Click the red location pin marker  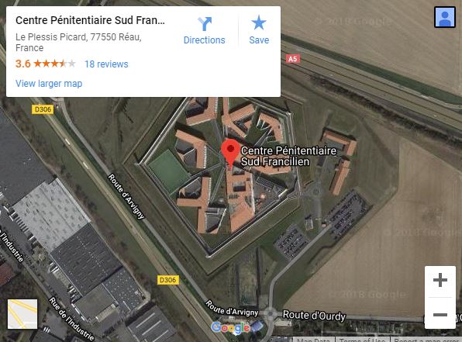(230, 154)
